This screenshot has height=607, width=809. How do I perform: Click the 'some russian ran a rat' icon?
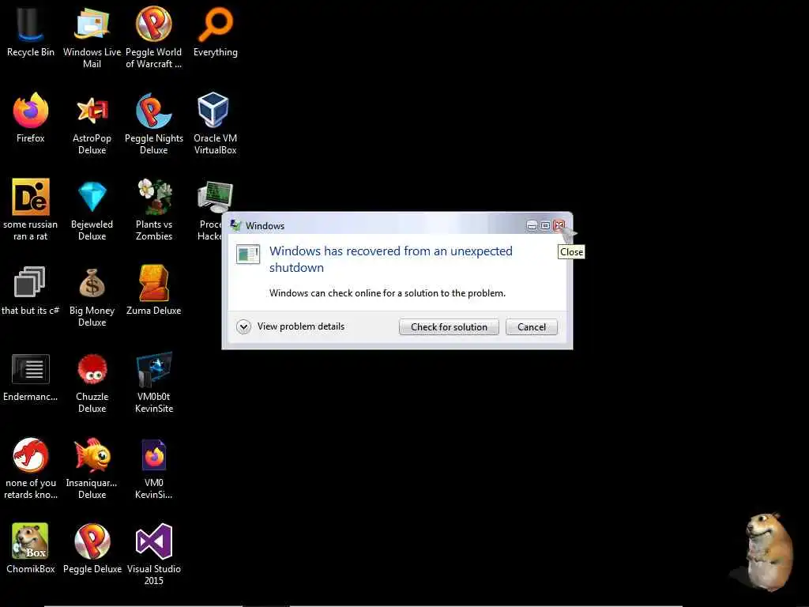[31, 197]
